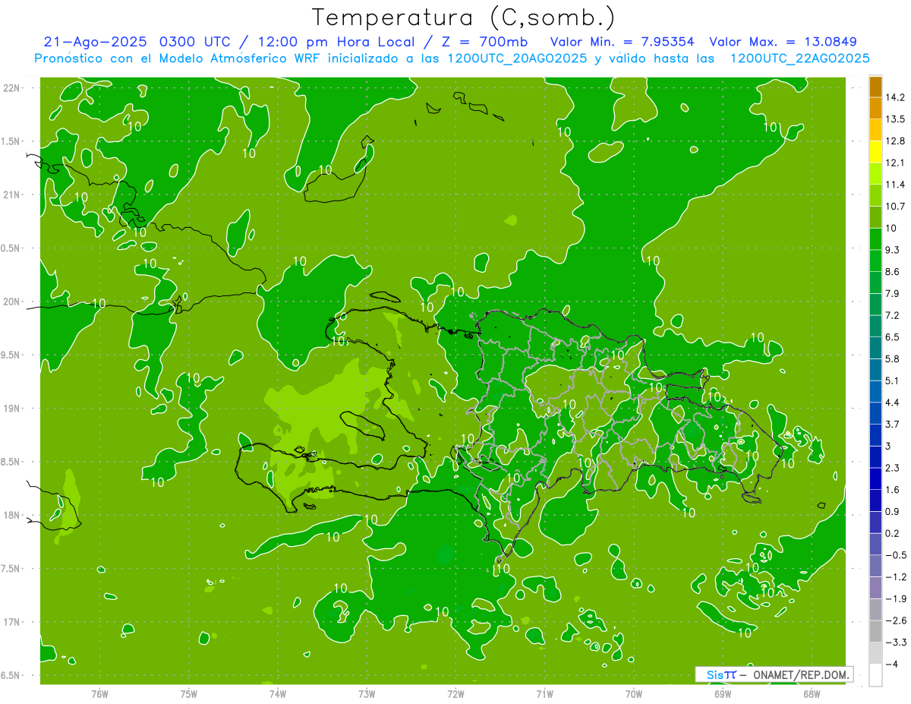Click the '1.5N' latitude axis label
911x704 pixels.
[11, 141]
